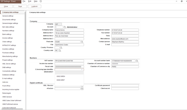187x110 pixels.
Task: Open General settings in sidebar
Action: tap(8, 16)
